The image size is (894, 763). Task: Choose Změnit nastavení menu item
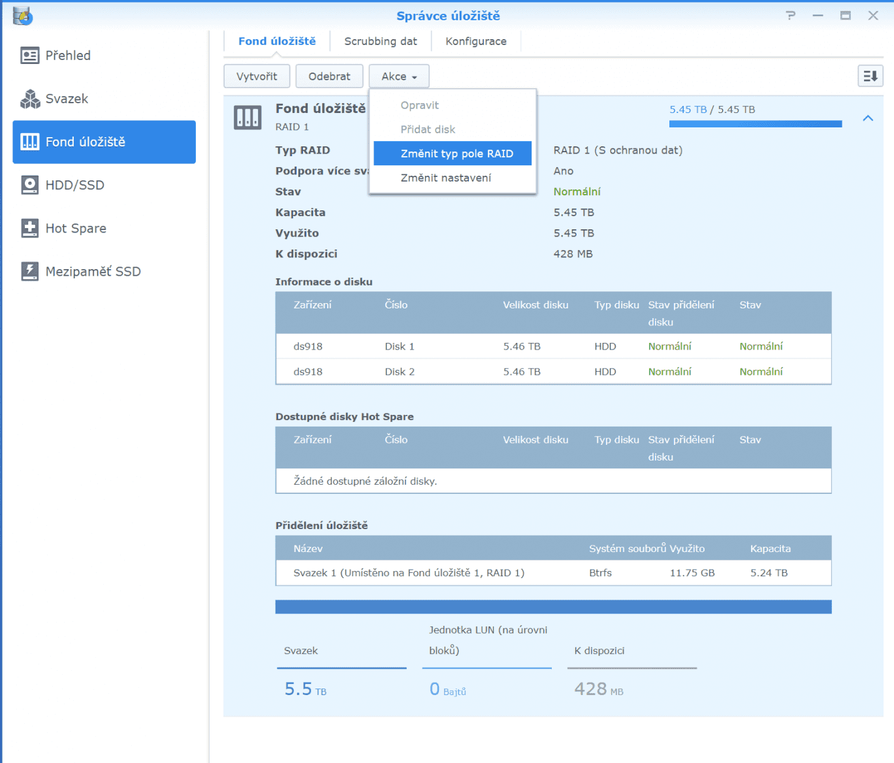(x=453, y=178)
